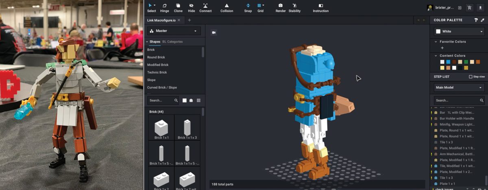Open the White color dropdown
Viewport: 488px width, 190px height.
click(459, 31)
